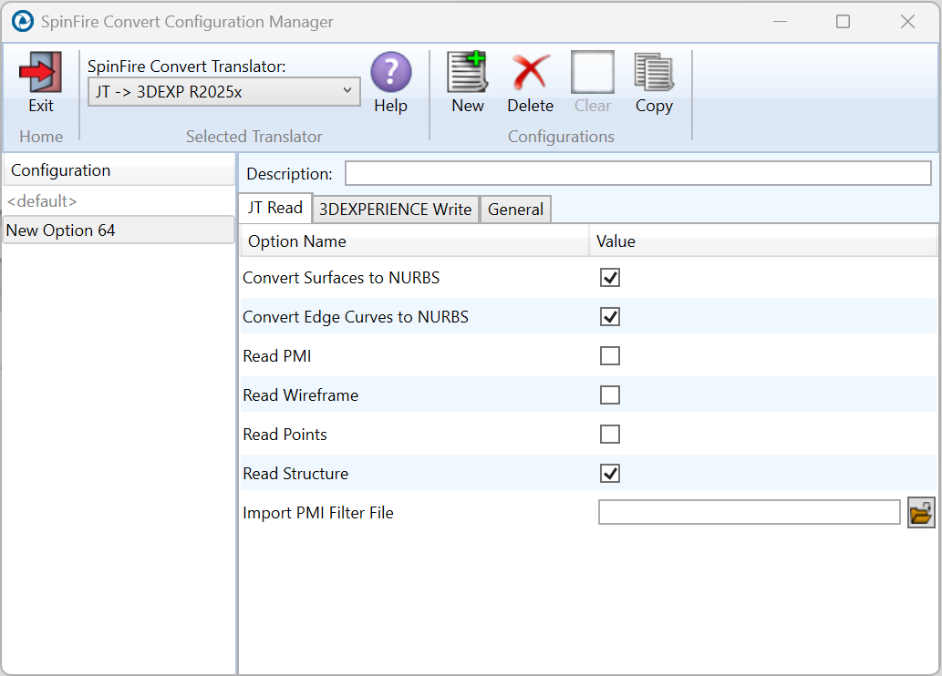Click the Option Name column header

(415, 241)
